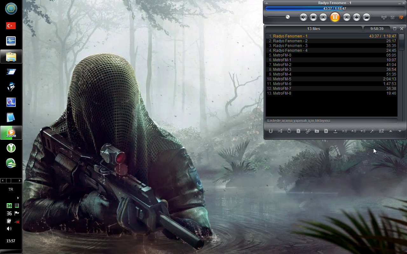
Task: Toggle shuffle mode in the playlist toolbar
Action: [x=280, y=131]
